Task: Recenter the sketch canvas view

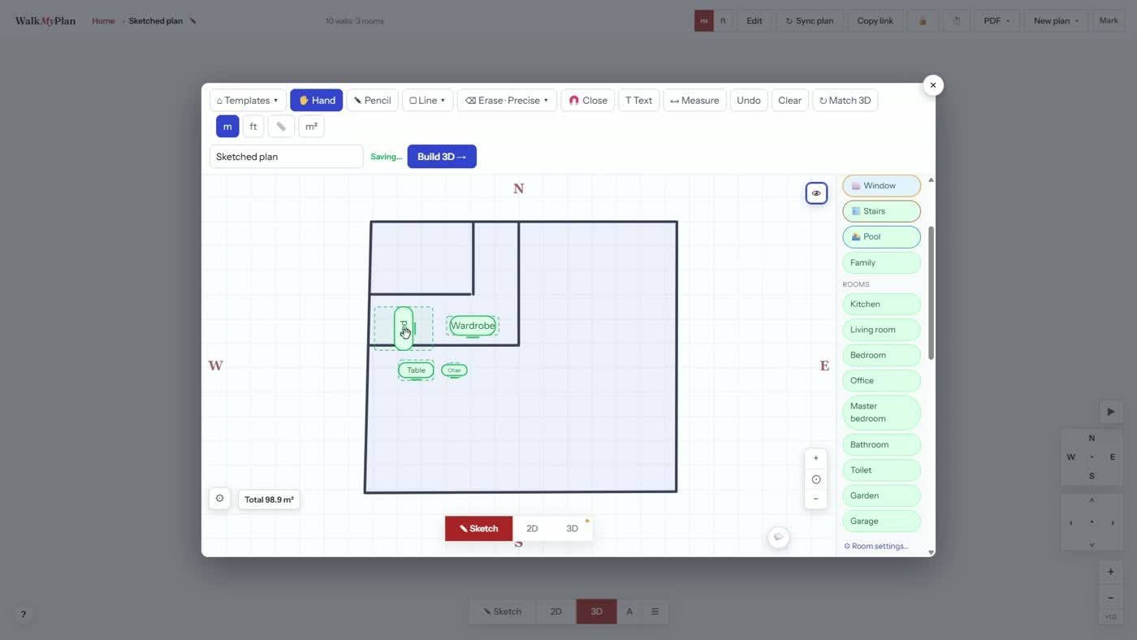Action: click(x=816, y=479)
